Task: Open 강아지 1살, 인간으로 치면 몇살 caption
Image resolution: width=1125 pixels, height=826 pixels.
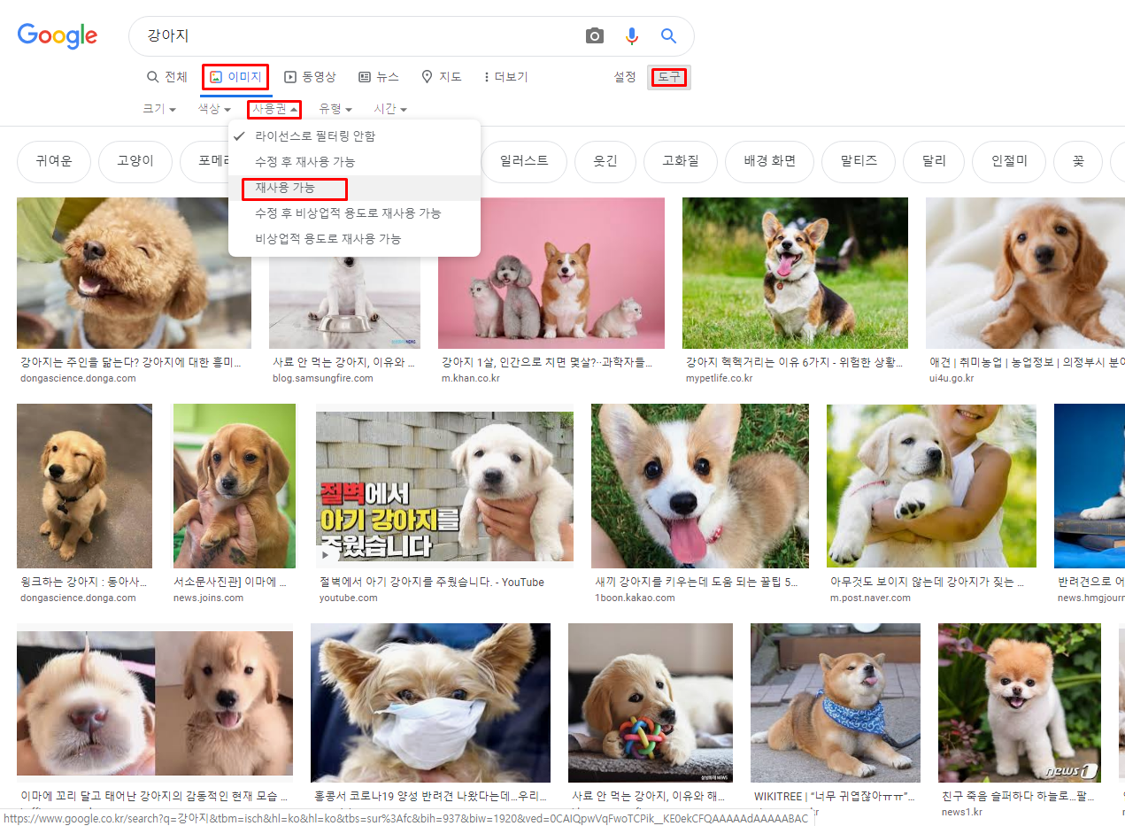Action: click(547, 362)
